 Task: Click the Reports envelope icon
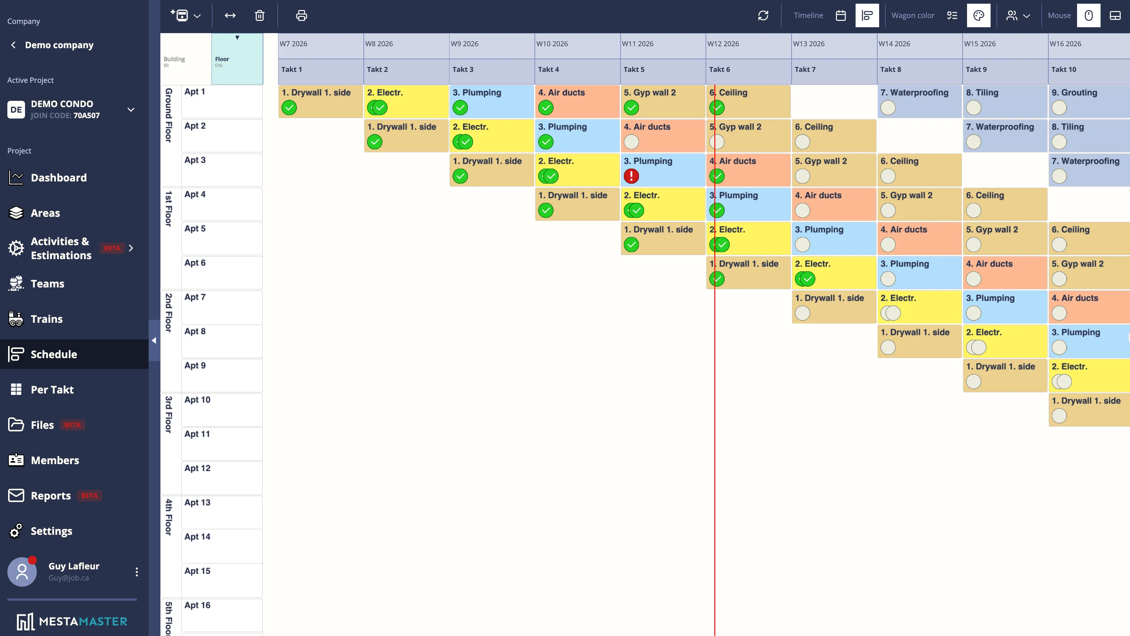tap(16, 495)
